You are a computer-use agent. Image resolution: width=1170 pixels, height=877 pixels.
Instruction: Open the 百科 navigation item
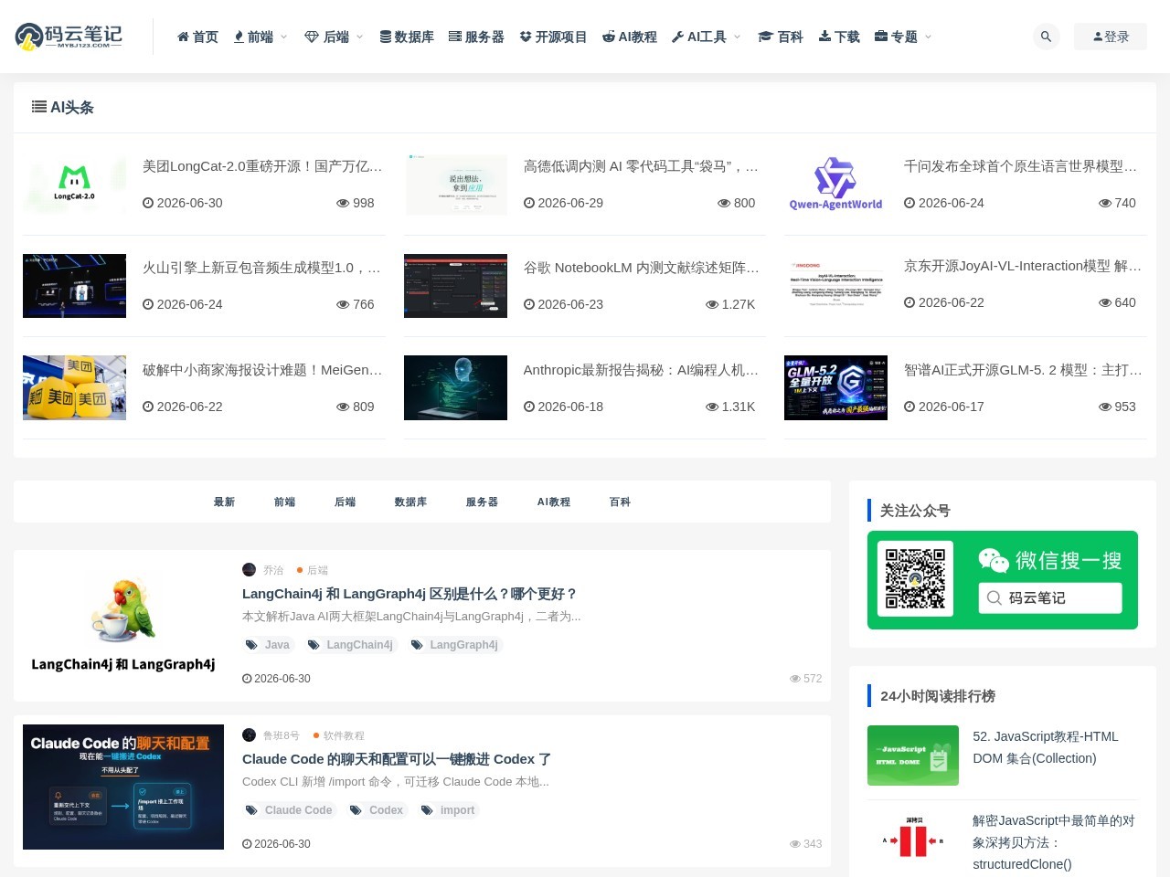coord(781,37)
